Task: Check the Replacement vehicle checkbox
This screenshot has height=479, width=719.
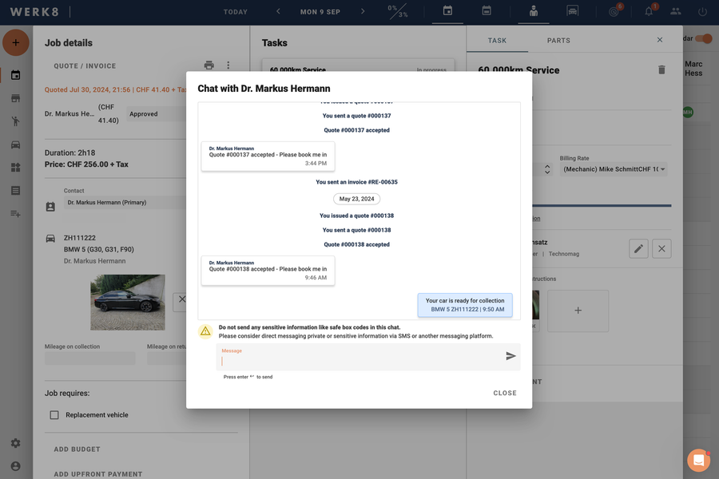Action: click(x=54, y=414)
